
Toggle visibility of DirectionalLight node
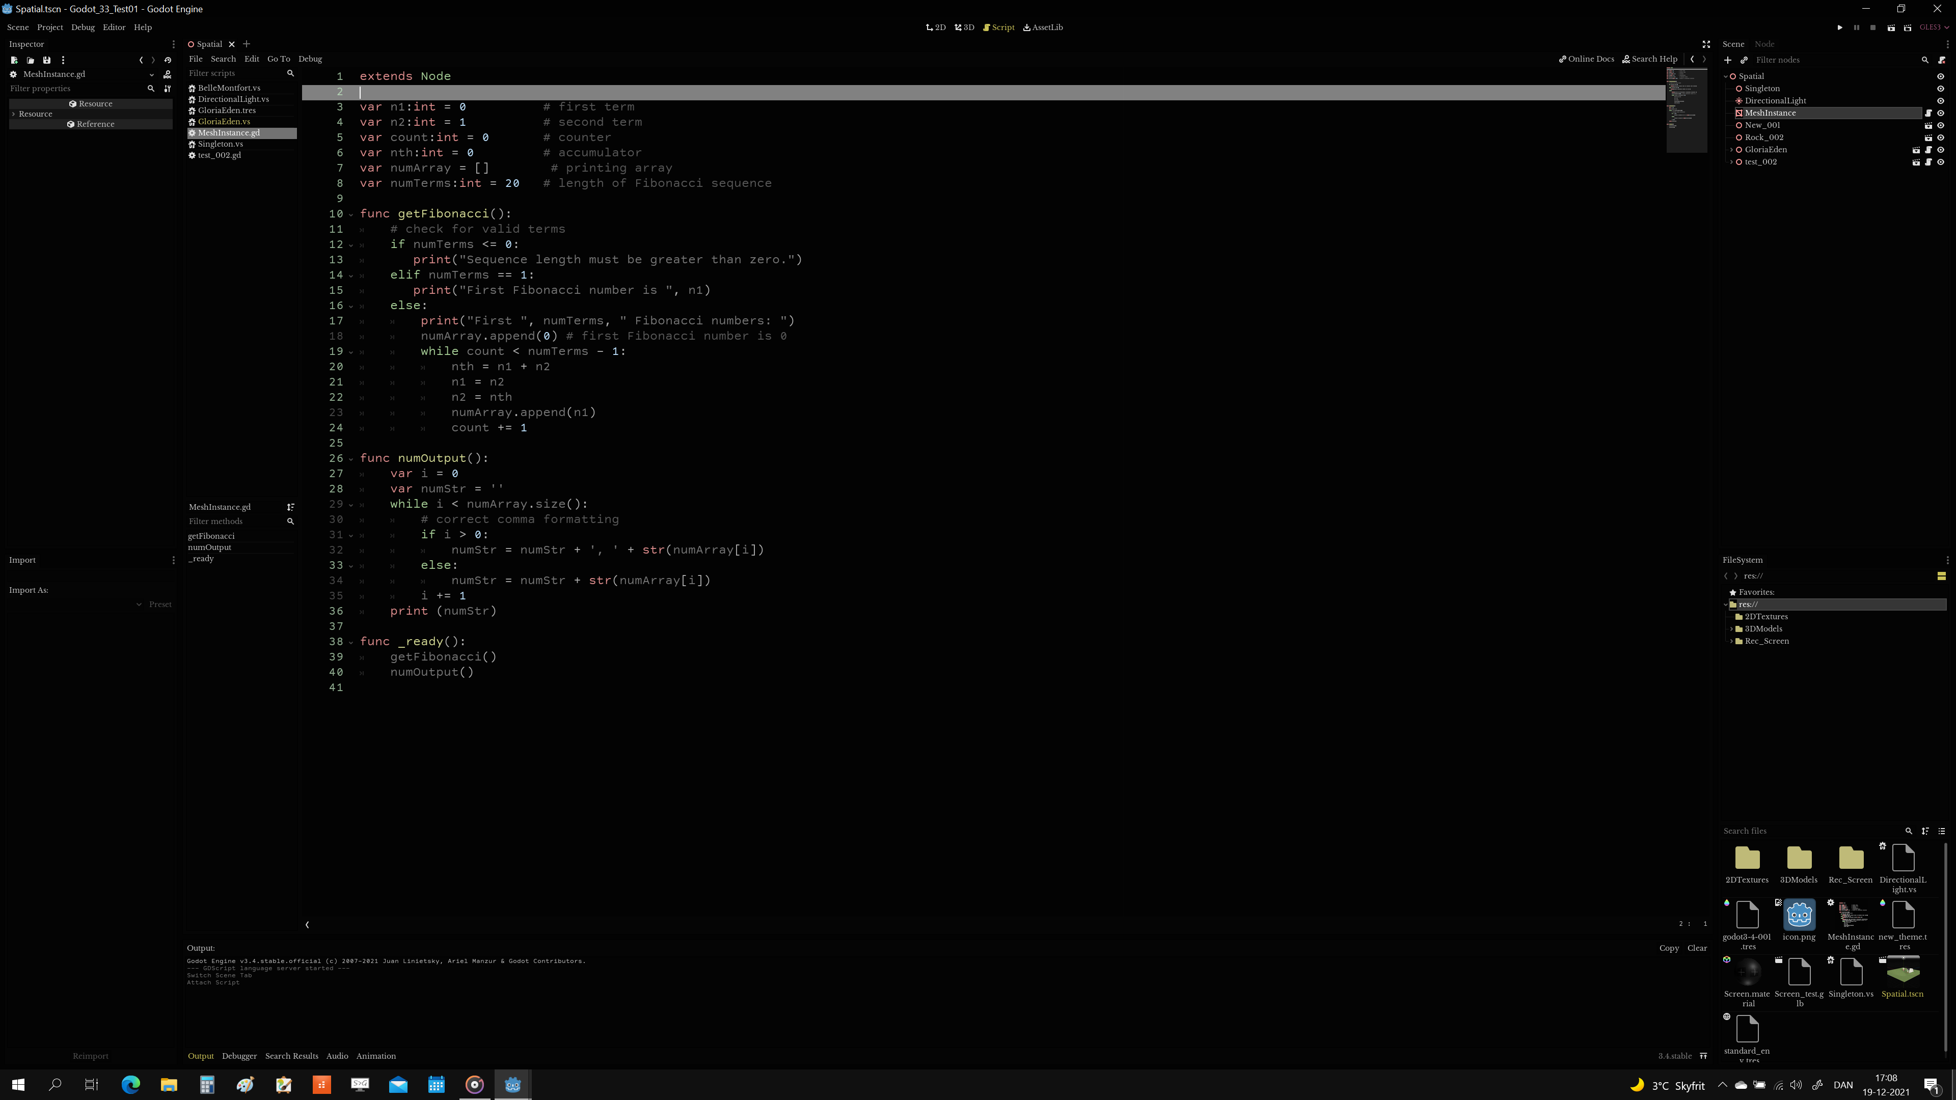pyautogui.click(x=1941, y=101)
